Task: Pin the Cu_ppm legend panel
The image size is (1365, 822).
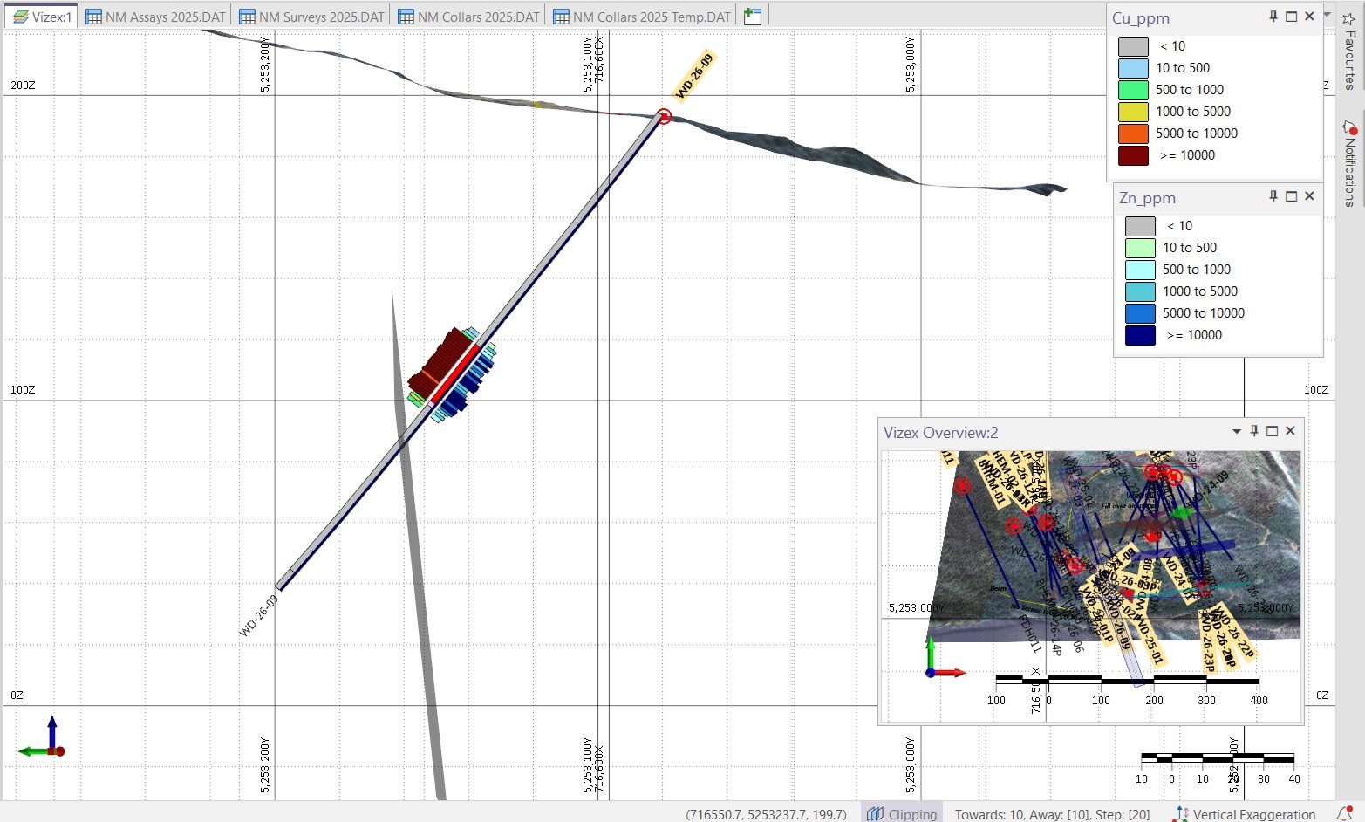Action: (x=1273, y=17)
